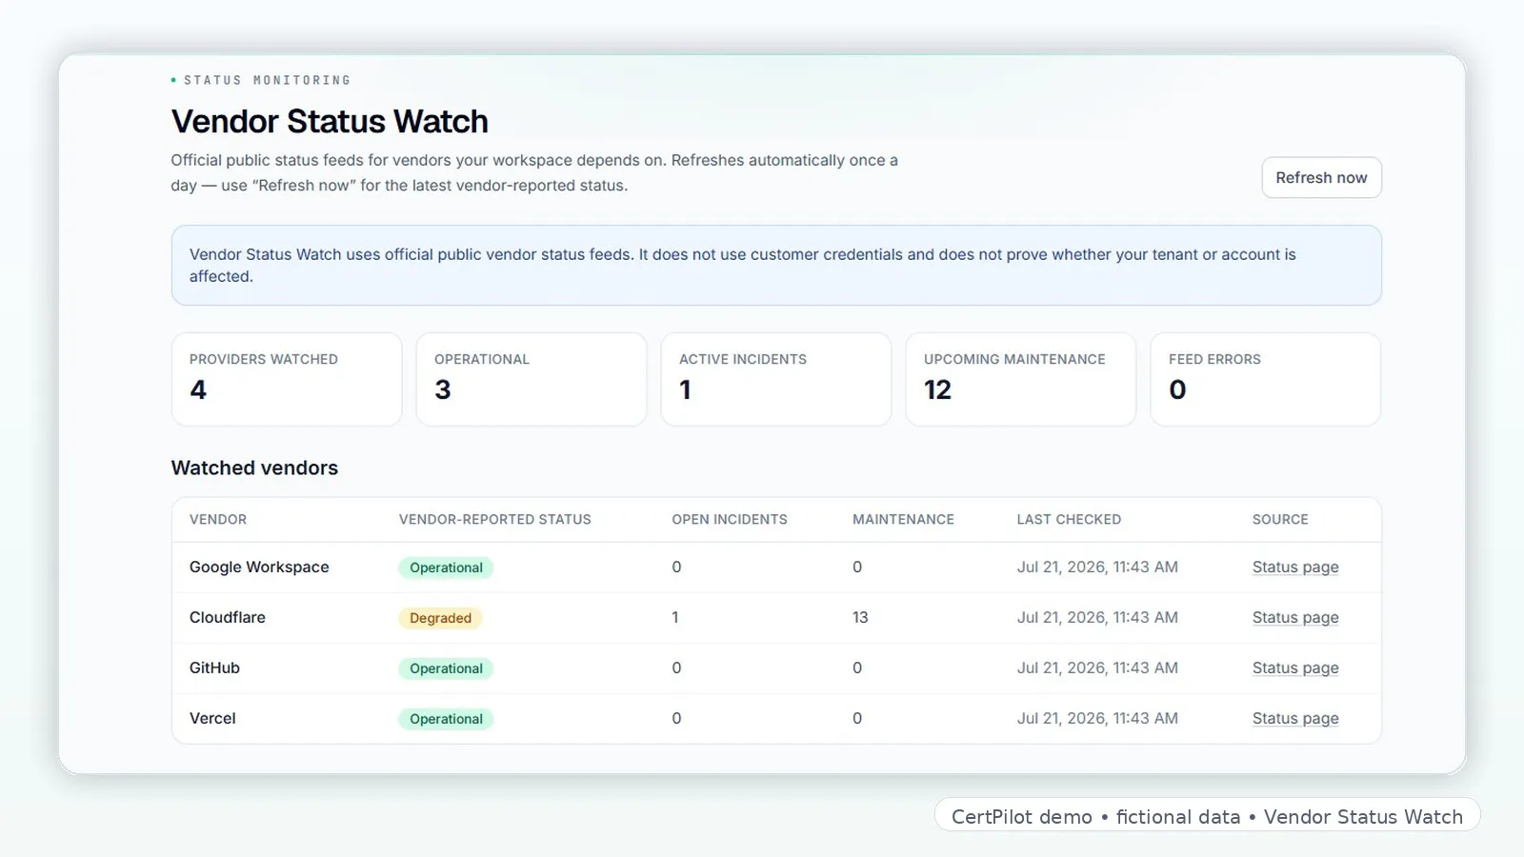Select the Providers Watched card

[287, 379]
